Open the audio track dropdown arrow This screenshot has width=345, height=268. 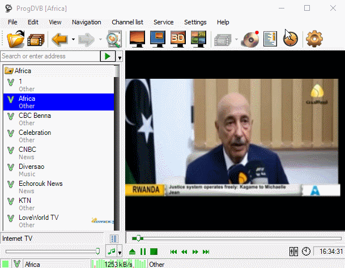point(120,253)
